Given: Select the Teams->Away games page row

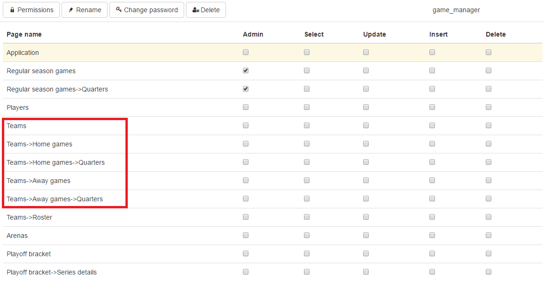Looking at the screenshot, I should click(39, 180).
